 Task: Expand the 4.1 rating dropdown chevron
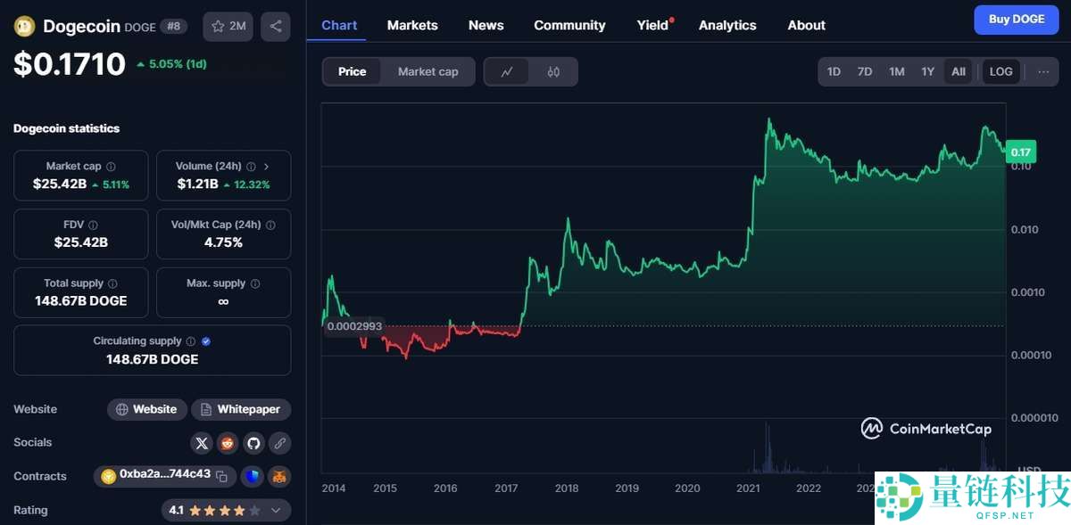[x=276, y=511]
